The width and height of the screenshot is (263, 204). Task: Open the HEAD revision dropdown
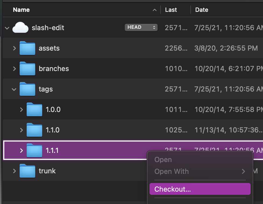coord(141,27)
